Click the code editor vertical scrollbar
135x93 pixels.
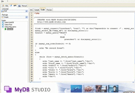point(134,47)
